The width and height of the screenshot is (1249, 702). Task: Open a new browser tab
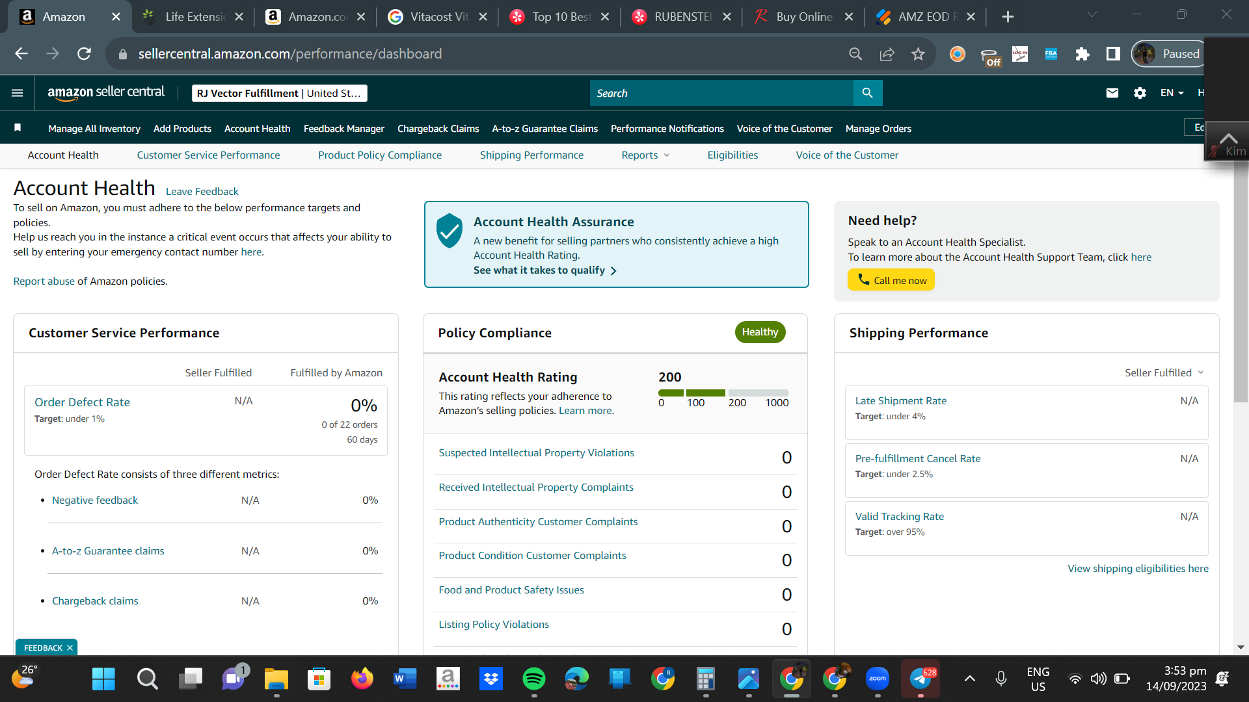point(1008,17)
